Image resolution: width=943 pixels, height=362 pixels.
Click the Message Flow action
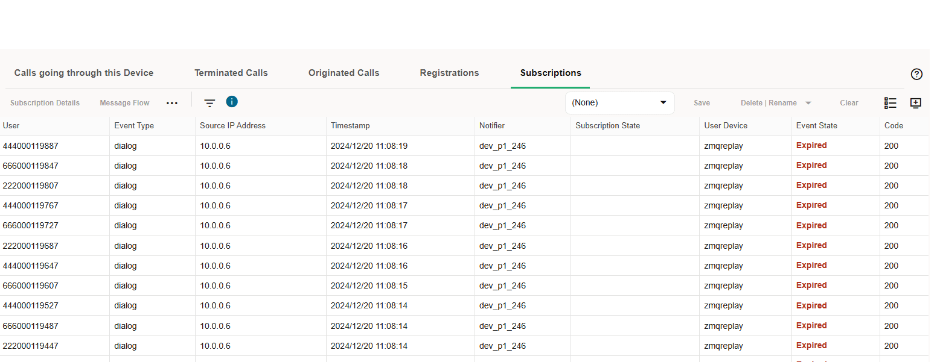[x=124, y=103]
